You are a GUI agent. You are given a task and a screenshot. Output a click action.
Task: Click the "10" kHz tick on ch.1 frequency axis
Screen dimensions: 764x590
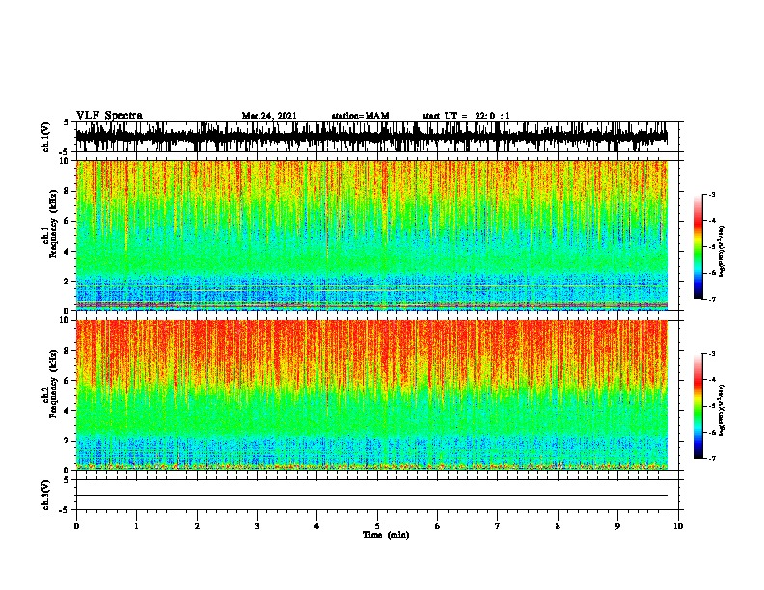(x=65, y=161)
